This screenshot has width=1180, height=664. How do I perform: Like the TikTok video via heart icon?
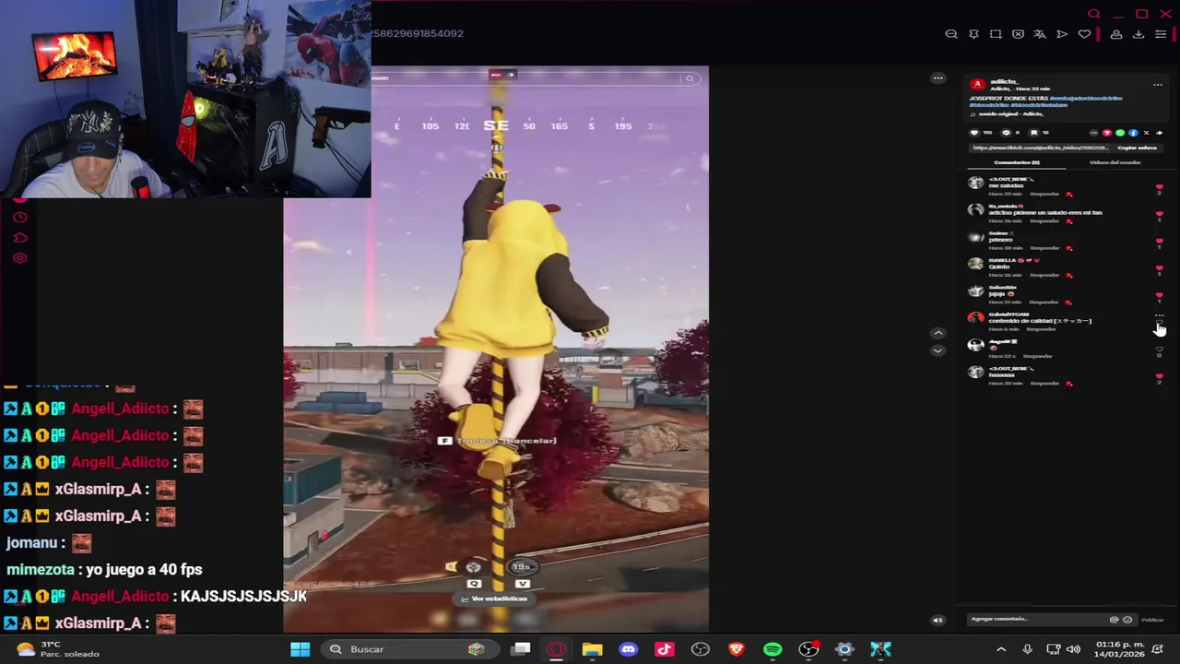(974, 133)
